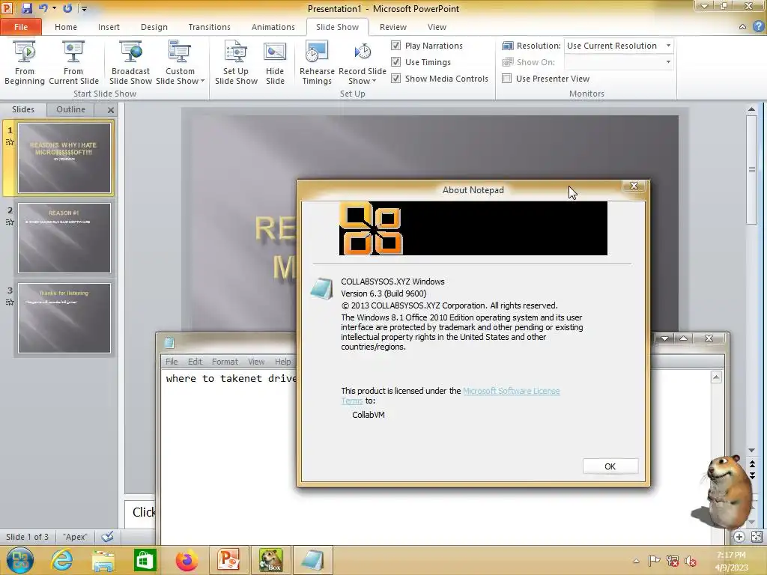This screenshot has height=575, width=767.
Task: Switch to the Review ribbon tab
Action: pyautogui.click(x=392, y=27)
